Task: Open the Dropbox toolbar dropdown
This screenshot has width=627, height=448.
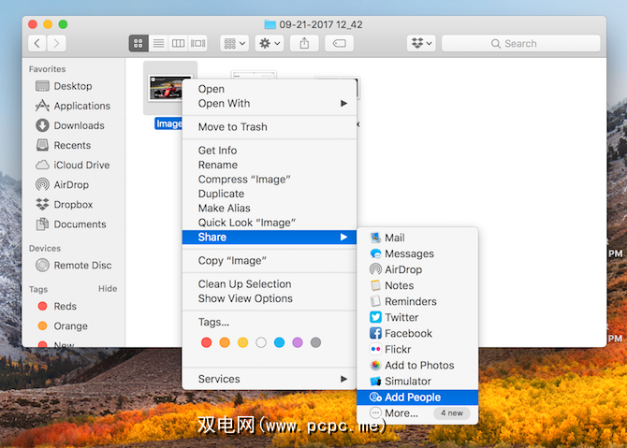Action: (x=421, y=43)
